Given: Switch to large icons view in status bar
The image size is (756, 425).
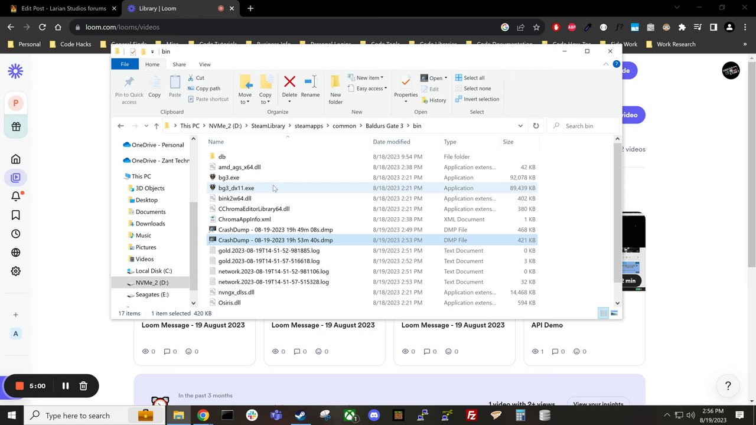Looking at the screenshot, I should tap(614, 313).
